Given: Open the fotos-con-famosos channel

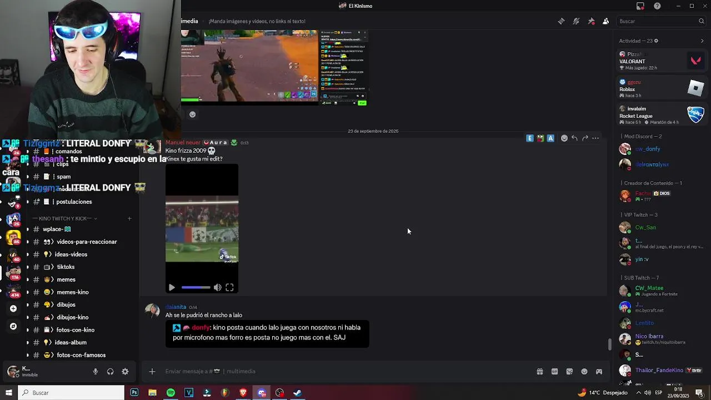Looking at the screenshot, I should click(81, 355).
